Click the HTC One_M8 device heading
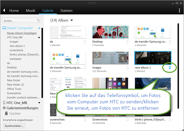The image size is (184, 131). click(17, 103)
